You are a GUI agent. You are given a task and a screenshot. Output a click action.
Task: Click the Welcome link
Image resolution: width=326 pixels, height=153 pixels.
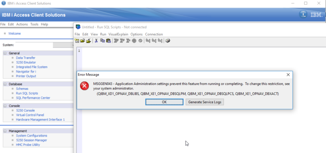[14, 33]
